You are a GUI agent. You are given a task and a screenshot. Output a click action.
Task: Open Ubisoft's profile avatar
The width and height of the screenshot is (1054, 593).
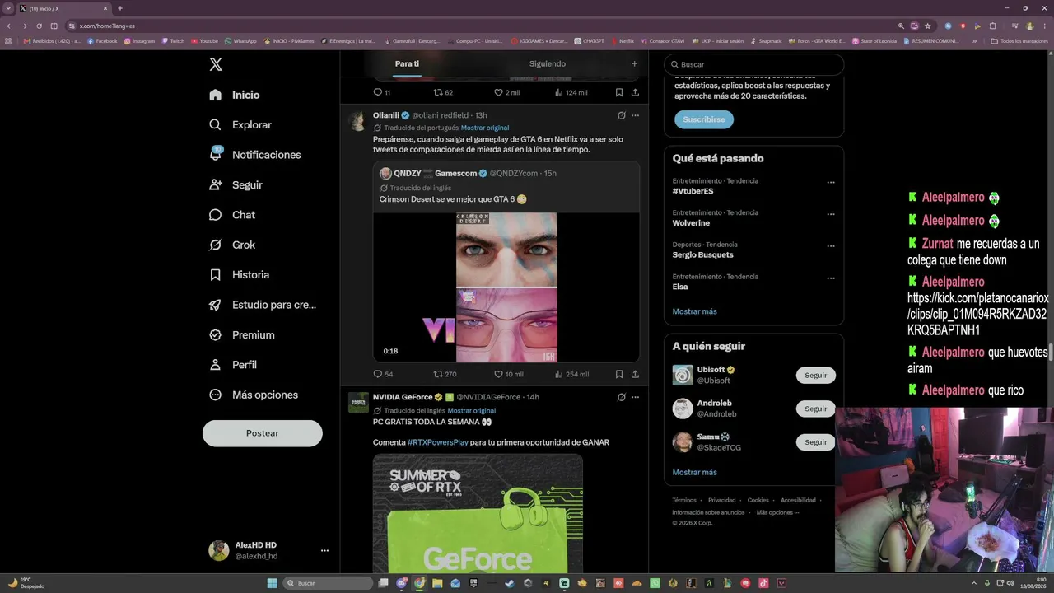point(683,375)
